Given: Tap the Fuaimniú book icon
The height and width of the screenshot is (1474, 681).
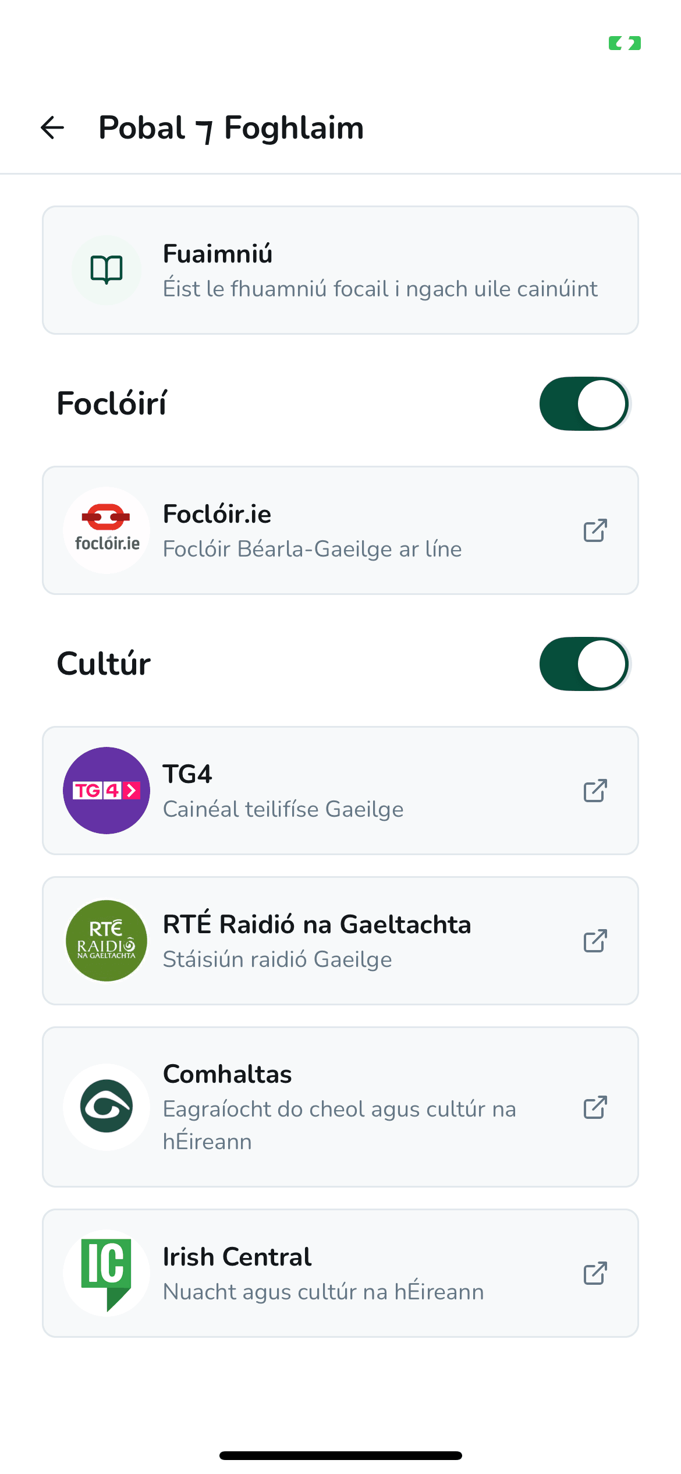Looking at the screenshot, I should [107, 270].
